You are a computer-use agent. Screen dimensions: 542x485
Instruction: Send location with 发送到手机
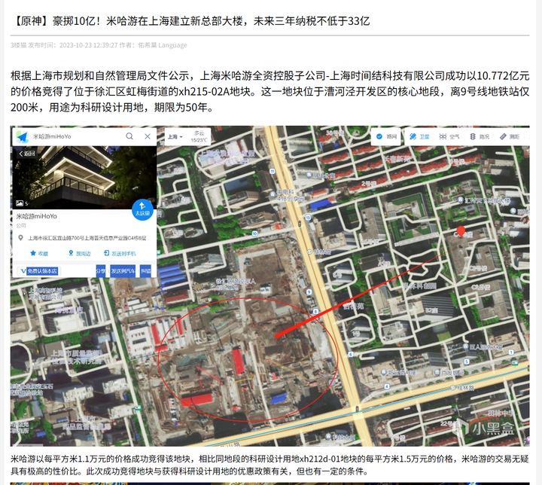click(x=120, y=253)
